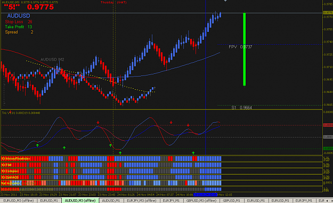Click the red level tag on the oscillator axis

click(328, 125)
